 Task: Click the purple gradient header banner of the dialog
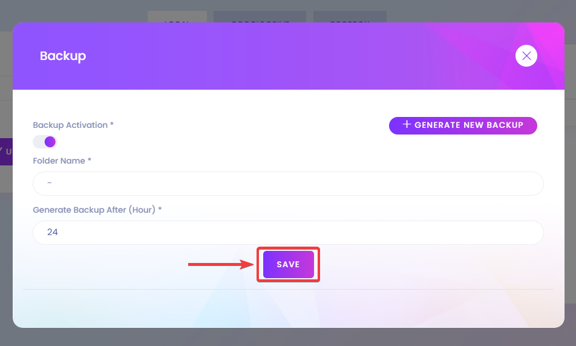pos(288,56)
